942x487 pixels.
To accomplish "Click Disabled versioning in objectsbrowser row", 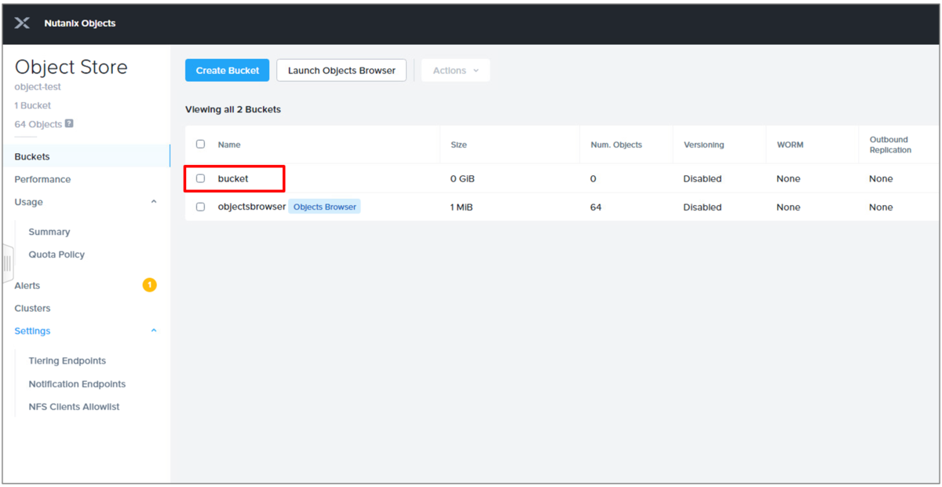I will click(x=702, y=207).
